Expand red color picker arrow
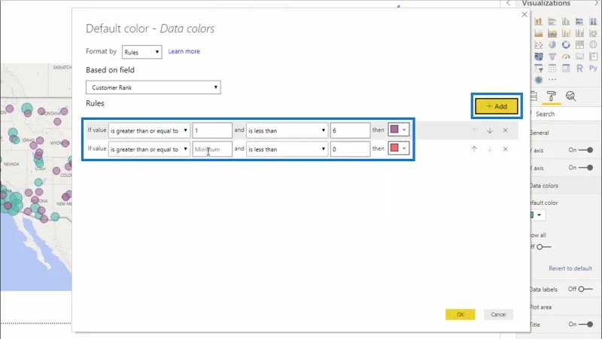602x339 pixels. [x=404, y=148]
